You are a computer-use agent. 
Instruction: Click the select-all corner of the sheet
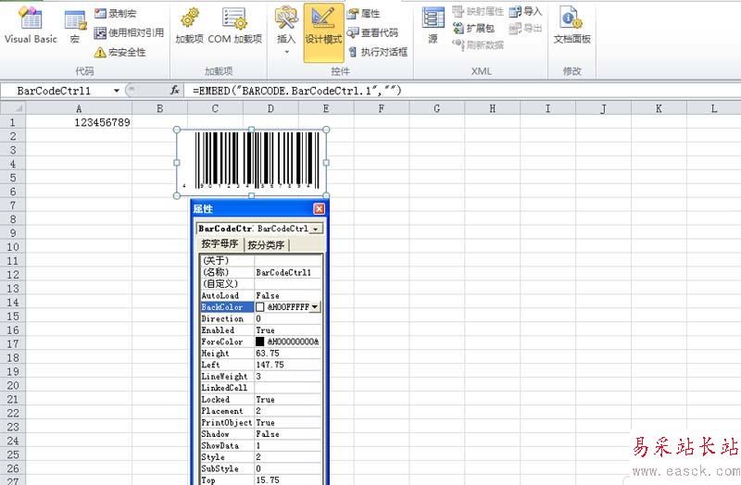(x=13, y=108)
